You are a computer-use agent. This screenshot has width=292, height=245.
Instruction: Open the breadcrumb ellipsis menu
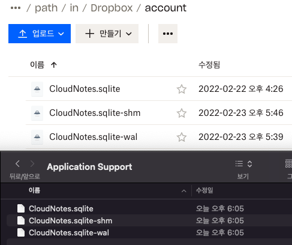tap(16, 8)
